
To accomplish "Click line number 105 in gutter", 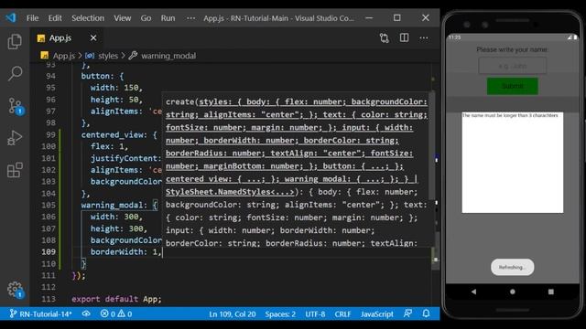I will [x=49, y=205].
